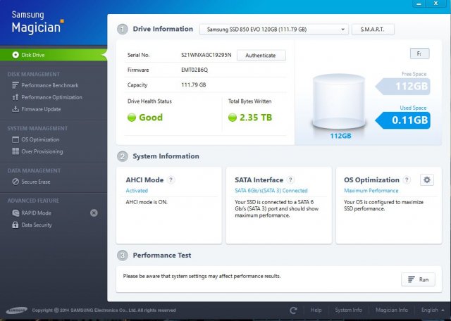Viewport: 451px width, 321px height.
Task: Show SATA Interface help tooltip
Action: pos(290,180)
